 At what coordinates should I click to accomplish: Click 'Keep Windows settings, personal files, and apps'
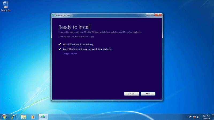coord(87,49)
